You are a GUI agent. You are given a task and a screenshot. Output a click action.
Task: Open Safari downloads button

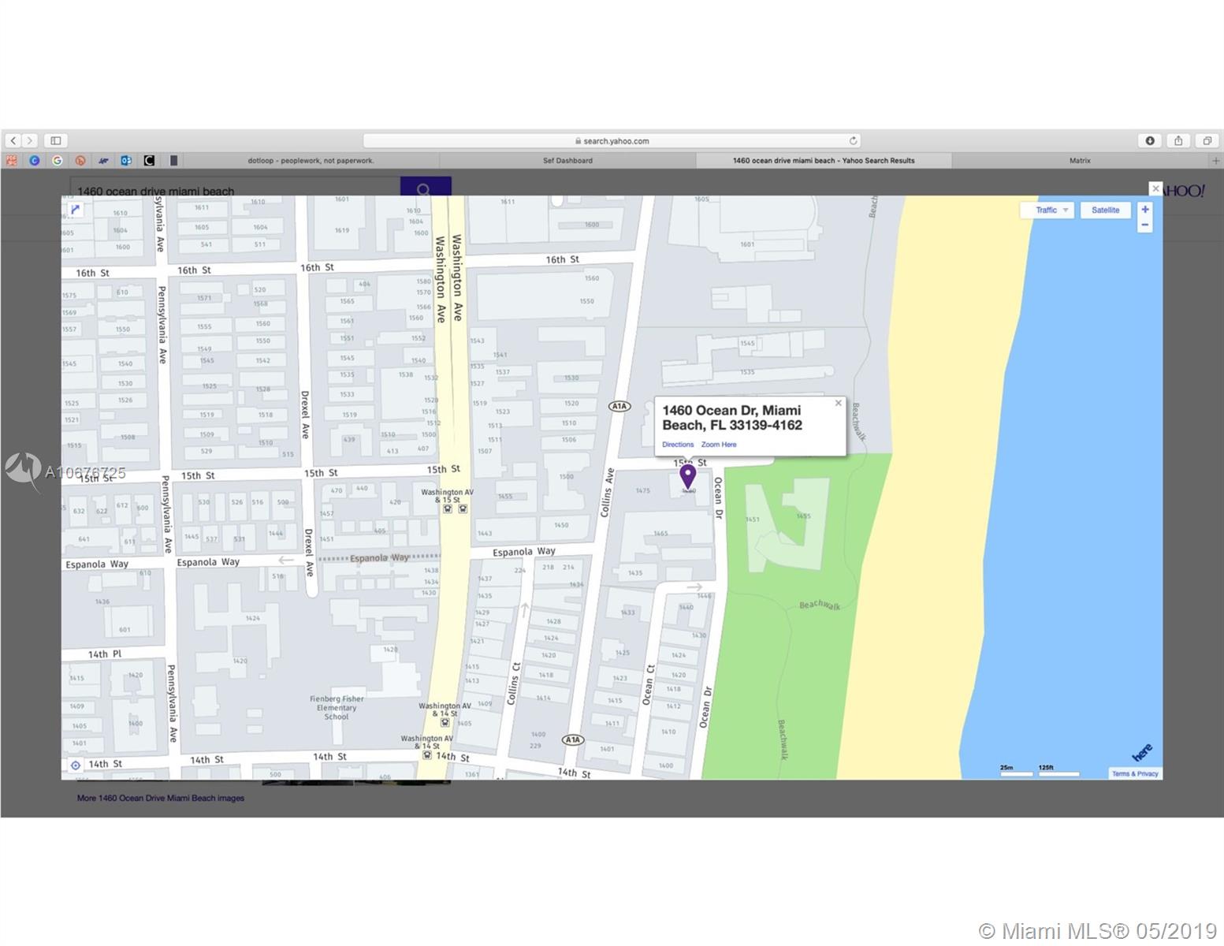pyautogui.click(x=1150, y=141)
